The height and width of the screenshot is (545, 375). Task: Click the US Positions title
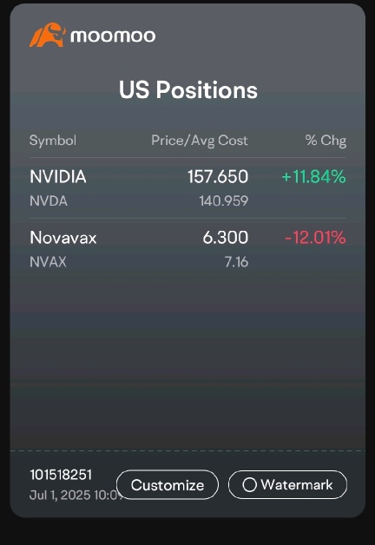[x=188, y=89]
